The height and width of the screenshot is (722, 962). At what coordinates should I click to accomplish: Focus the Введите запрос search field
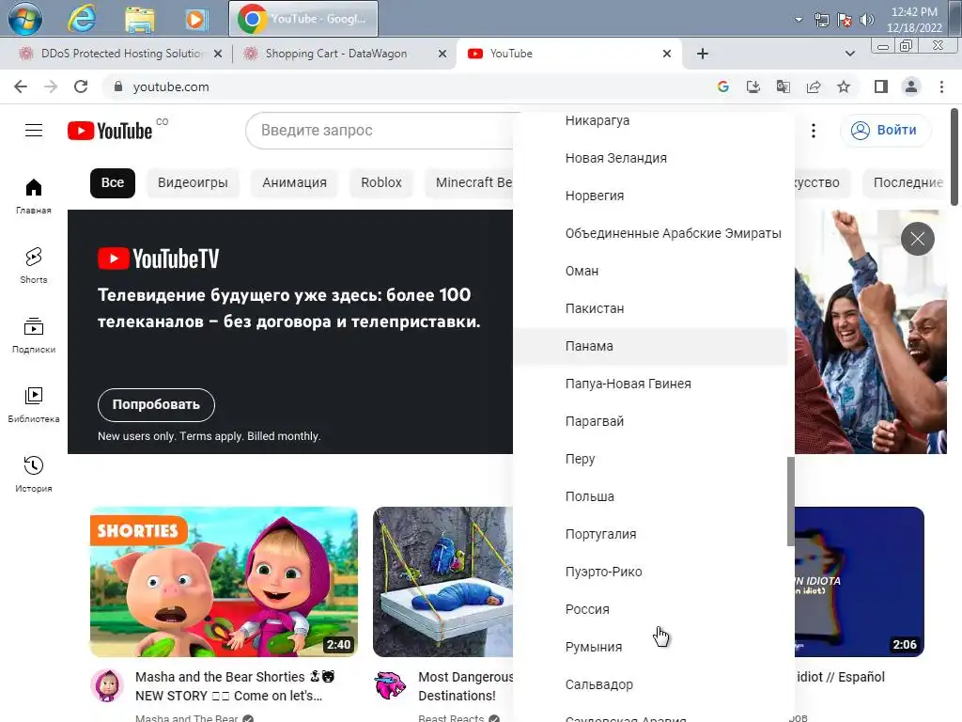click(380, 130)
